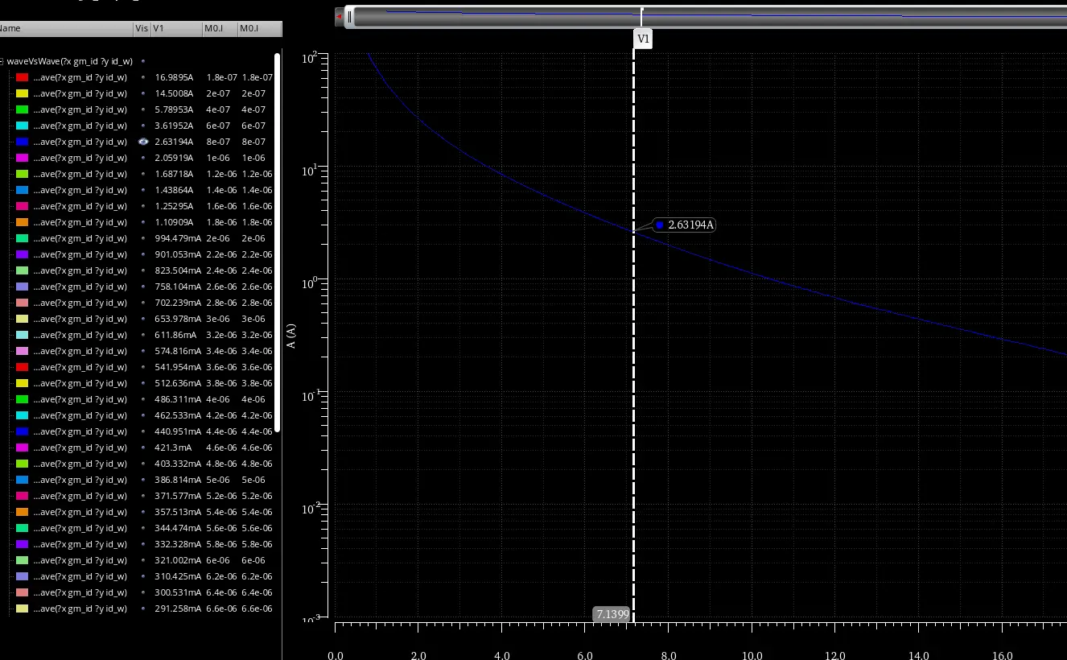Click the pink swatch in the 1.25295A row
1067x660 pixels.
click(x=23, y=206)
